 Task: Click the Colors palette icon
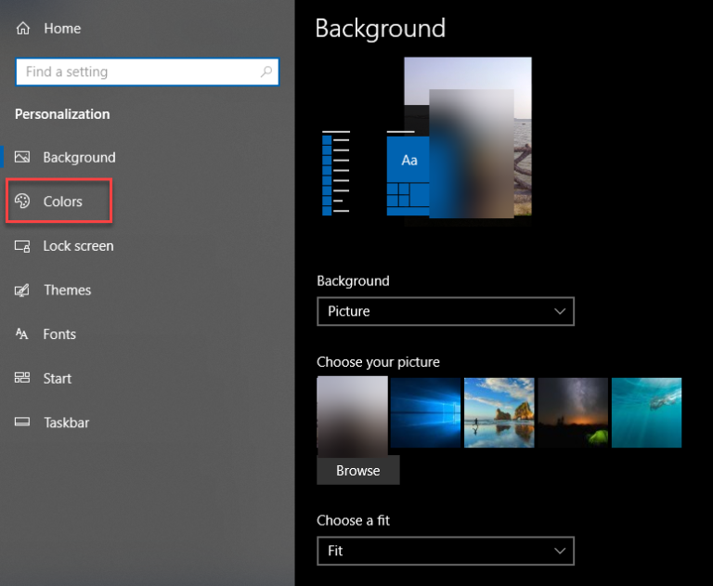22,201
